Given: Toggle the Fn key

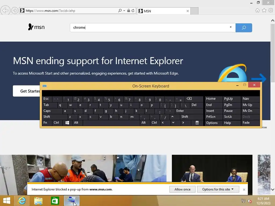Looking at the screenshot, I should (x=47, y=123).
